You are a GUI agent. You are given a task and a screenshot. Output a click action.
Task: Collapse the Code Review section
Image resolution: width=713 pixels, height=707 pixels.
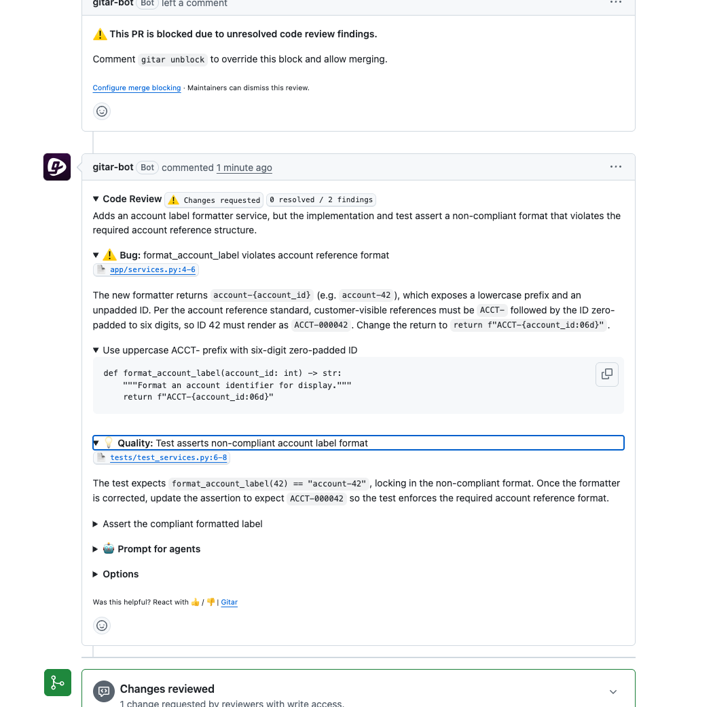128,199
